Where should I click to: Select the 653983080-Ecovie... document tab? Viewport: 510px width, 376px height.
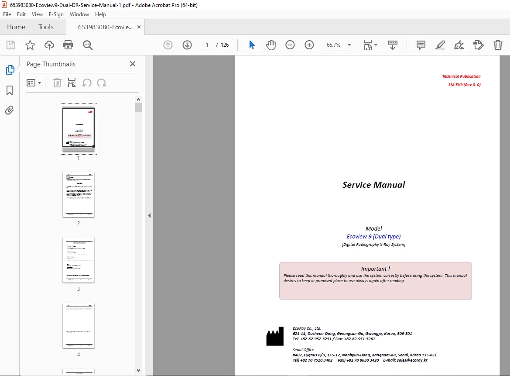click(105, 27)
